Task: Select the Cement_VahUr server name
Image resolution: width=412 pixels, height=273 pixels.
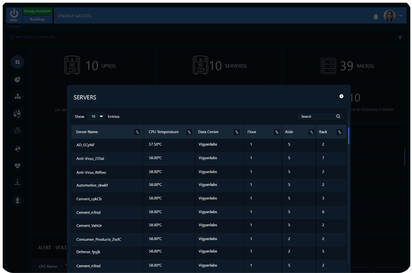Action: 89,226
